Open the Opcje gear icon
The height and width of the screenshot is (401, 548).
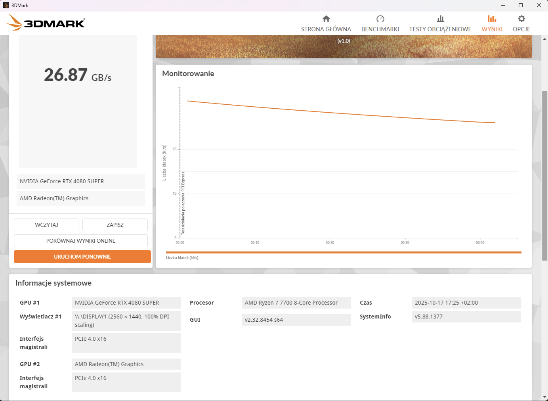pos(521,19)
